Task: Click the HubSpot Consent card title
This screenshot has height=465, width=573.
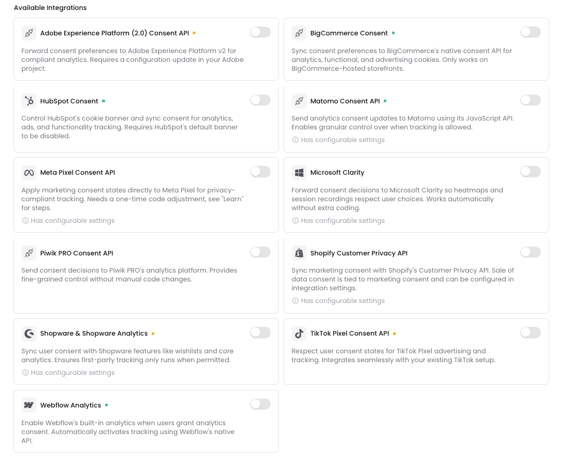Action: (69, 101)
